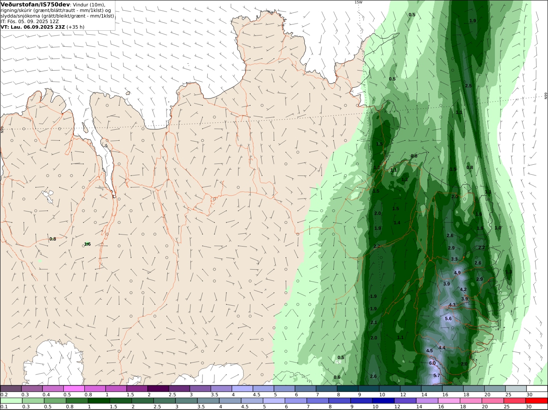This screenshot has width=548, height=410.
Task: Select upper legend swatch between 14 and 16
Action: [x=432, y=389]
